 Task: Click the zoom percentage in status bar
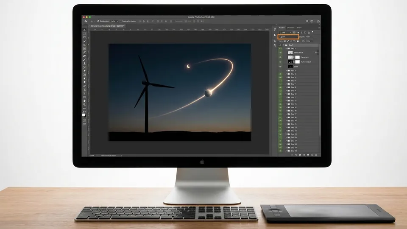92,156
